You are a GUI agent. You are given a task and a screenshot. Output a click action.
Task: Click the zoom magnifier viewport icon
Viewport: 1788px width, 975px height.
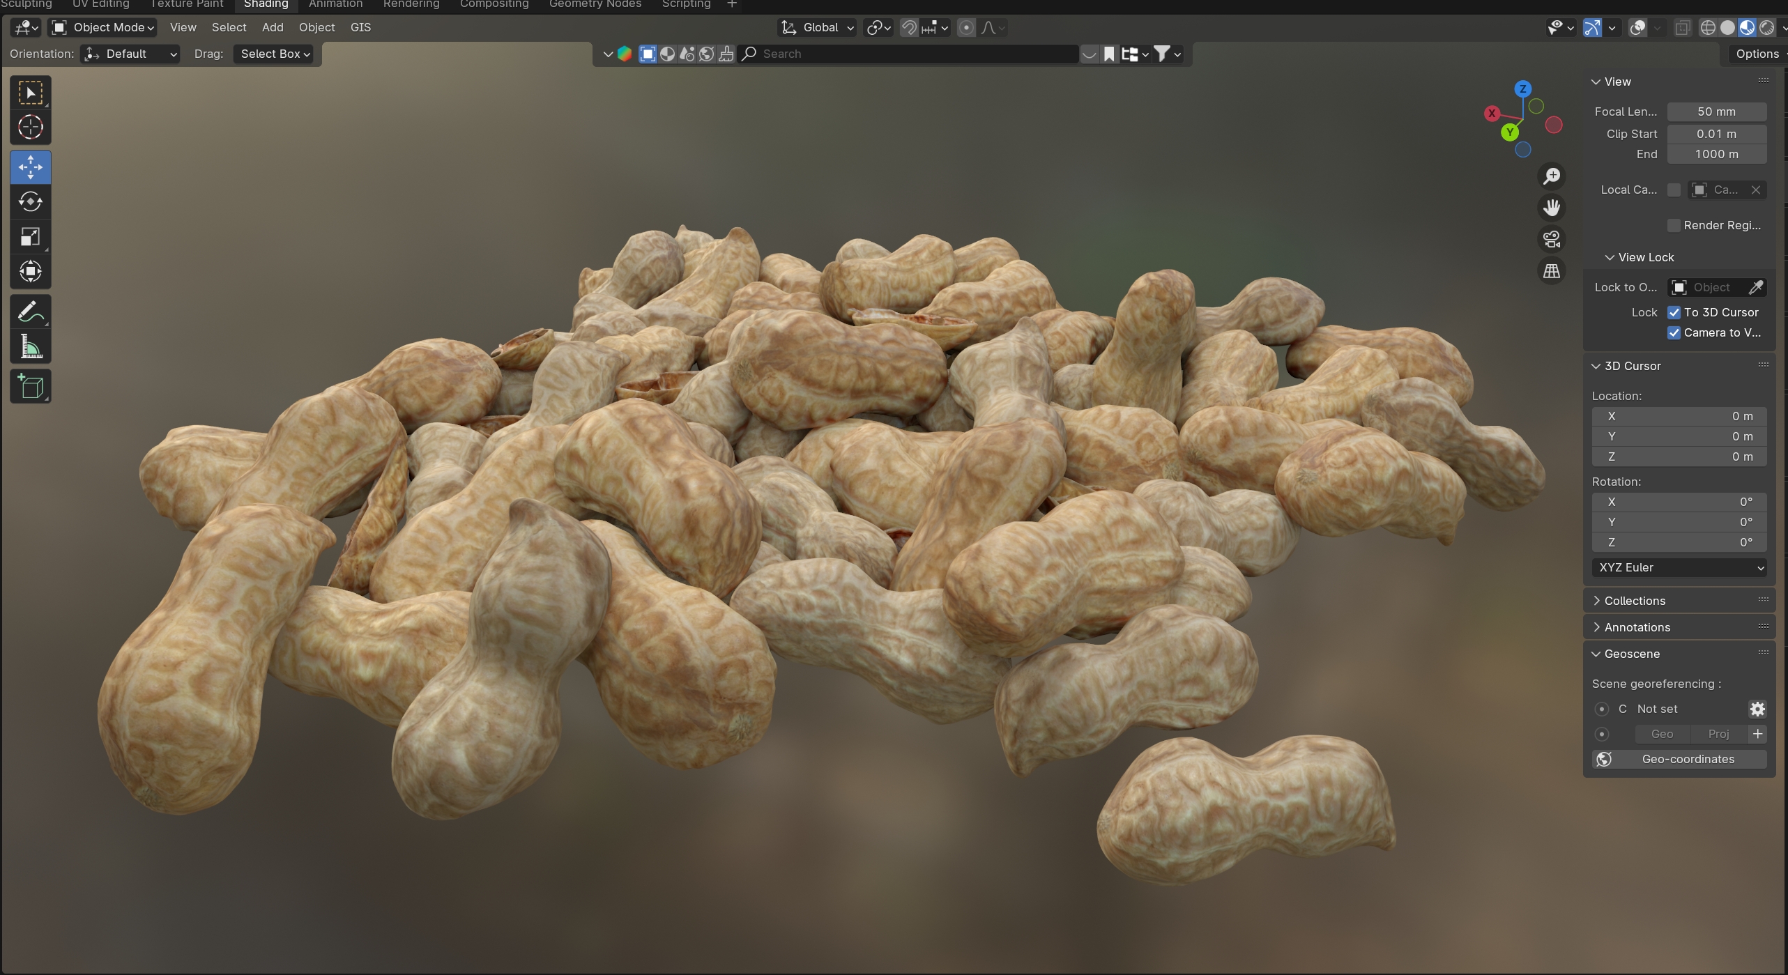pos(1552,176)
